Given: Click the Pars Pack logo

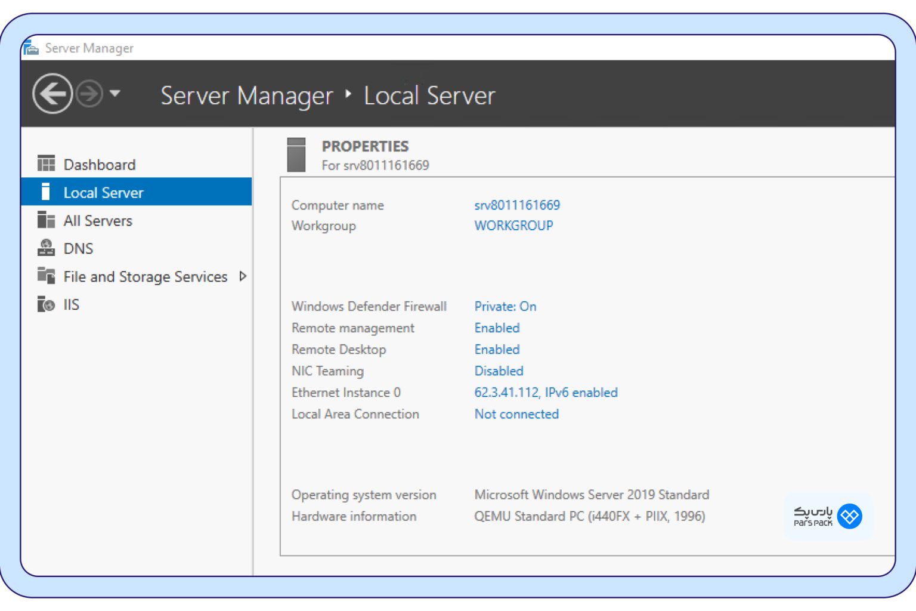Looking at the screenshot, I should pos(828,516).
